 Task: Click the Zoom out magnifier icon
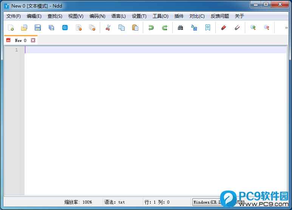click(x=267, y=28)
